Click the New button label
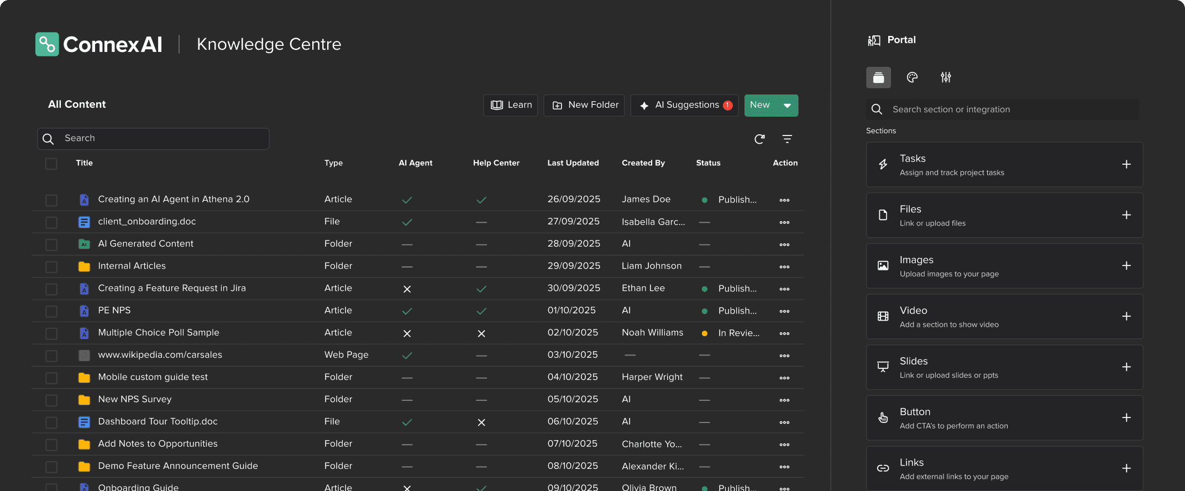1185x491 pixels. coord(760,105)
